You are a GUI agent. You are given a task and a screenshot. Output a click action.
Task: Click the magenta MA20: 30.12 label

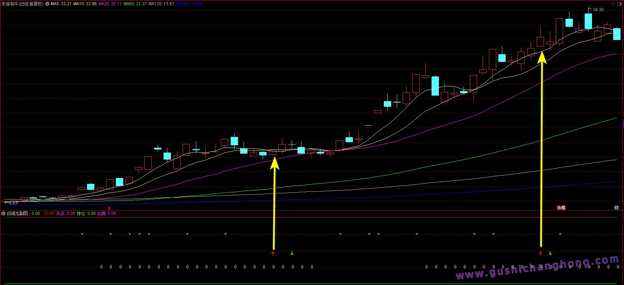(110, 4)
